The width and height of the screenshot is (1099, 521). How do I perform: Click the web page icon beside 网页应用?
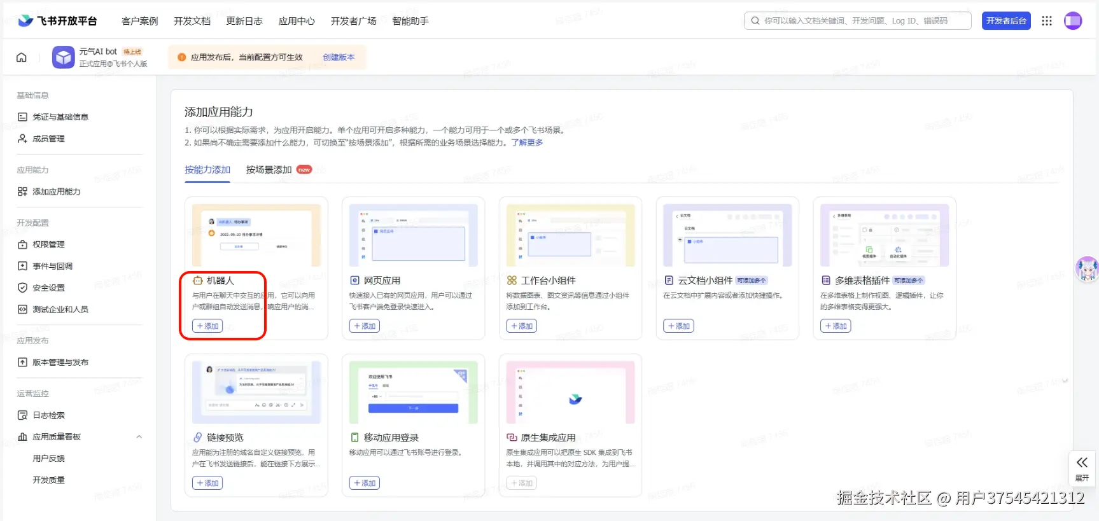click(355, 281)
